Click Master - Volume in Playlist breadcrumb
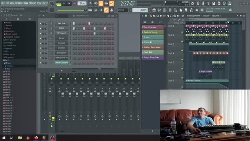The height and width of the screenshot is (141, 250). tap(211, 16)
